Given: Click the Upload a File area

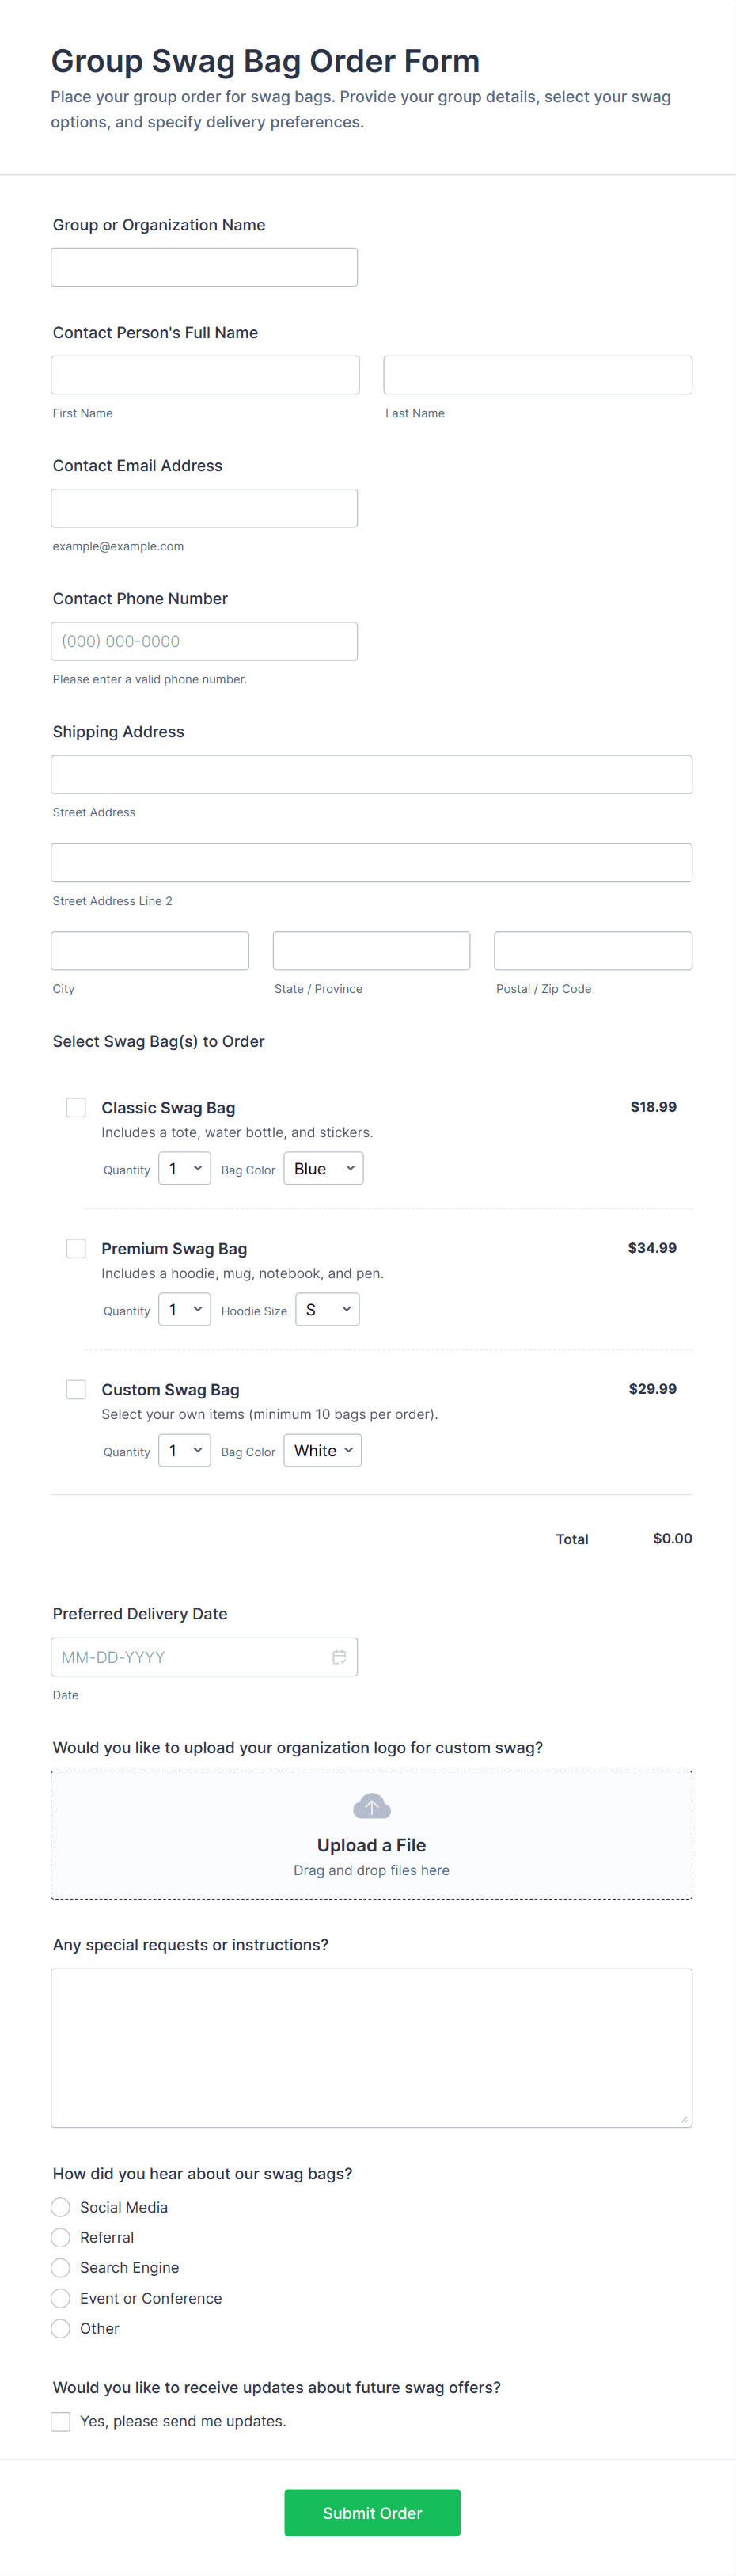Looking at the screenshot, I should (x=371, y=1836).
